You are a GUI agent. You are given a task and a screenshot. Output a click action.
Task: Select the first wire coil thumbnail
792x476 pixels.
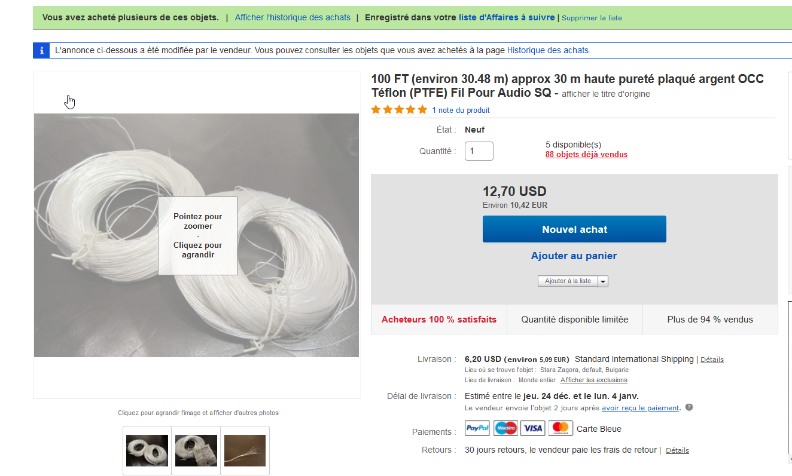[x=147, y=450]
